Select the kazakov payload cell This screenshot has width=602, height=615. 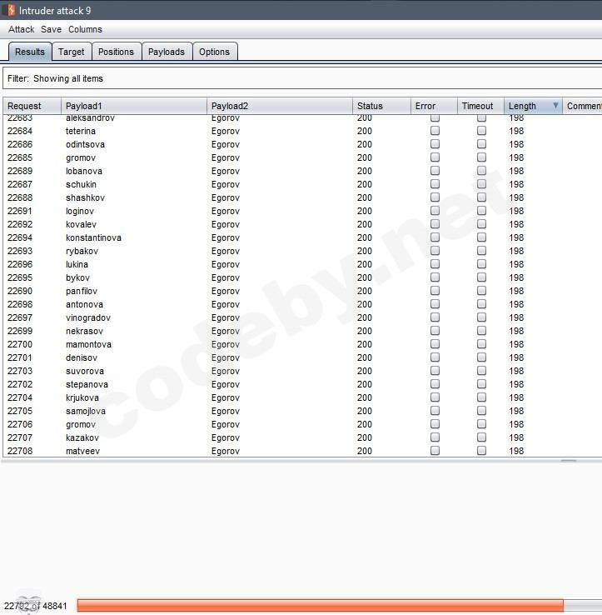pos(82,437)
